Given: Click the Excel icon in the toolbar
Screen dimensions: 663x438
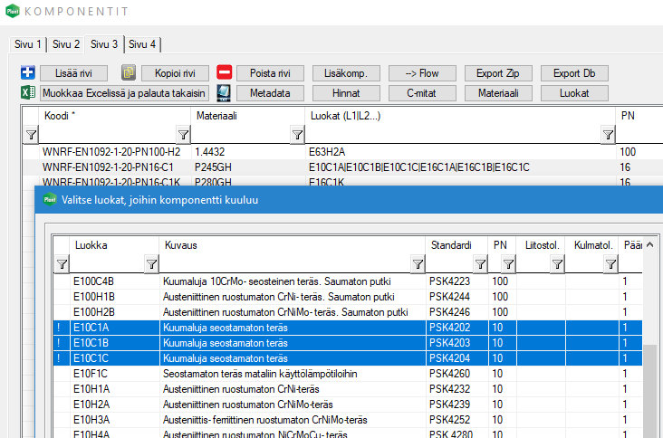Looking at the screenshot, I should (27, 92).
